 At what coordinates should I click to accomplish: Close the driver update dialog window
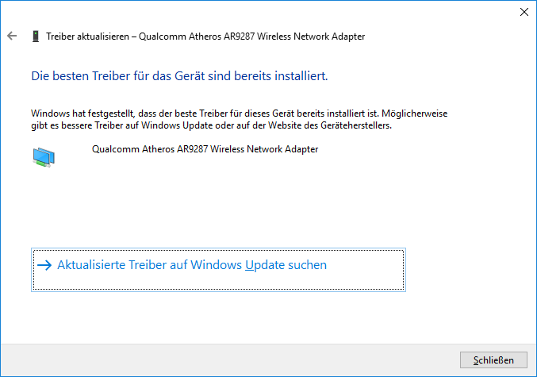pyautogui.click(x=524, y=12)
